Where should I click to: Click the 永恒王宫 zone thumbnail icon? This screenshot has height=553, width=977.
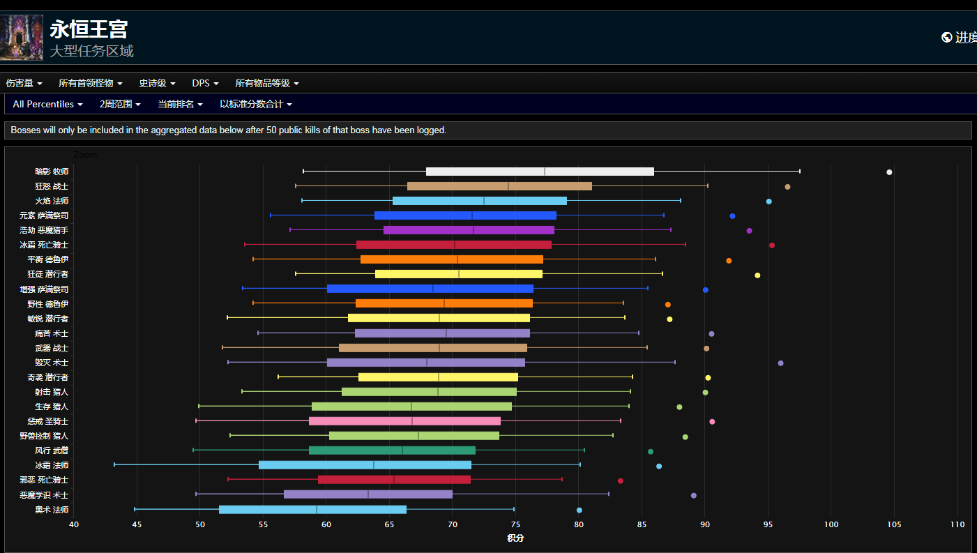click(x=22, y=38)
